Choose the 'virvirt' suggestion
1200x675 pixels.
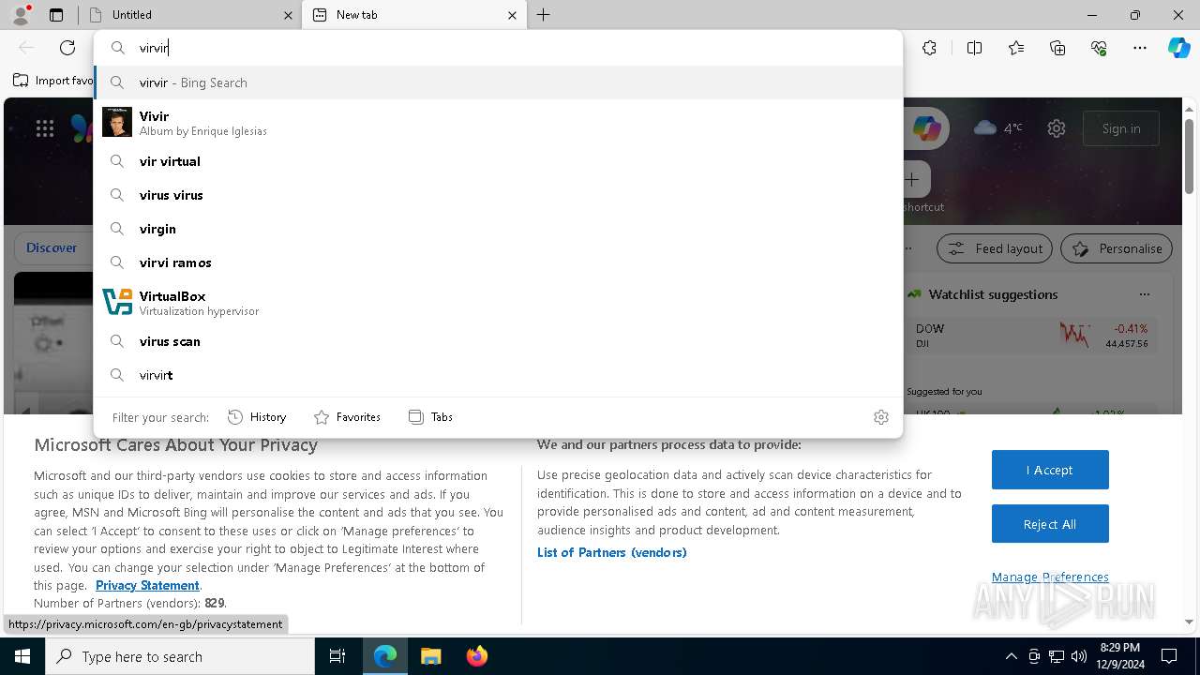pyautogui.click(x=498, y=375)
